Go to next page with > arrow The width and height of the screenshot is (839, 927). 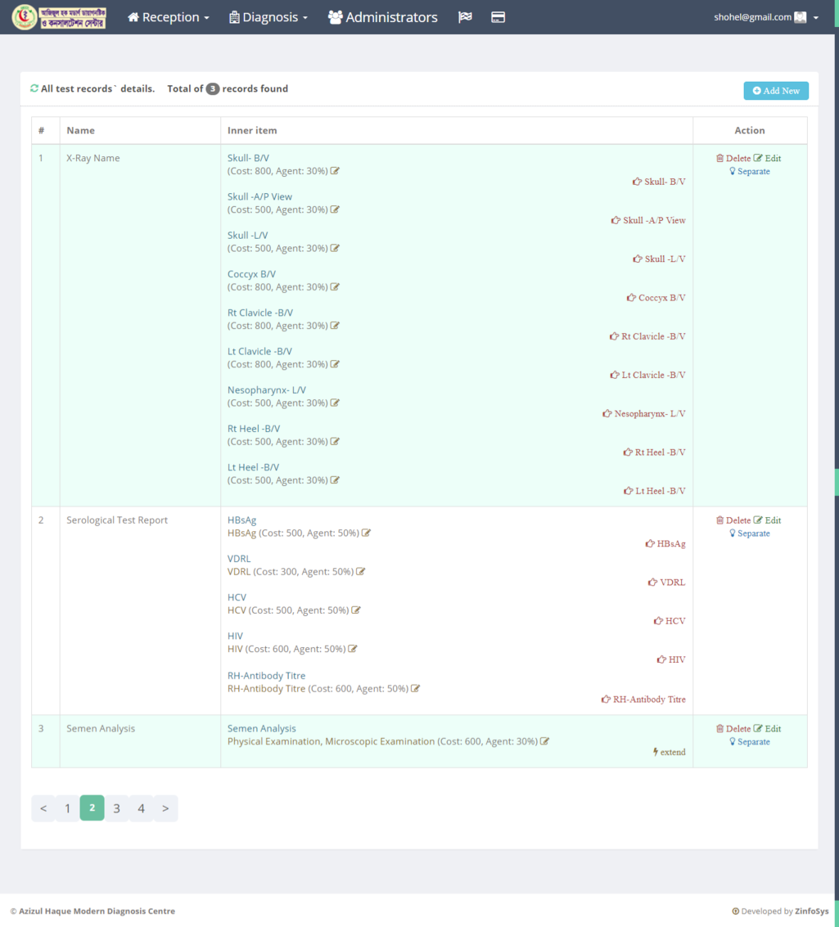[165, 808]
